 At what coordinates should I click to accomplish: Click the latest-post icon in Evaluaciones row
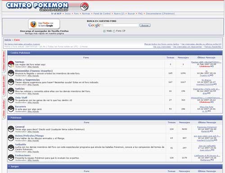tap(212, 160)
